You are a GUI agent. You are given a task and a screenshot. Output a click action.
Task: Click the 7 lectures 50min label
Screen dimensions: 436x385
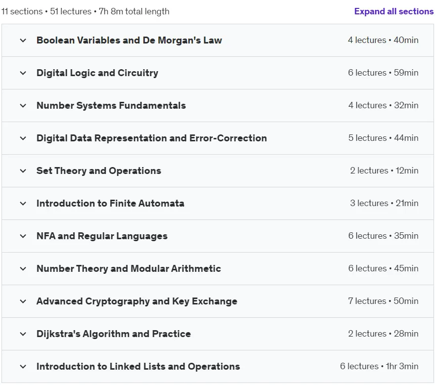point(383,301)
